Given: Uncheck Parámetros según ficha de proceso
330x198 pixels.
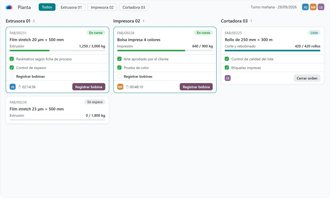Looking at the screenshot, I should point(12,59).
